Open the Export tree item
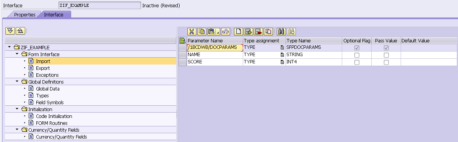Image resolution: width=458 pixels, height=142 pixels. click(x=43, y=68)
